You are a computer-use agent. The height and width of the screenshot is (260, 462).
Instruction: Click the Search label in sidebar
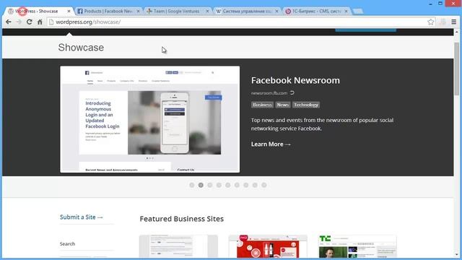[67, 244]
